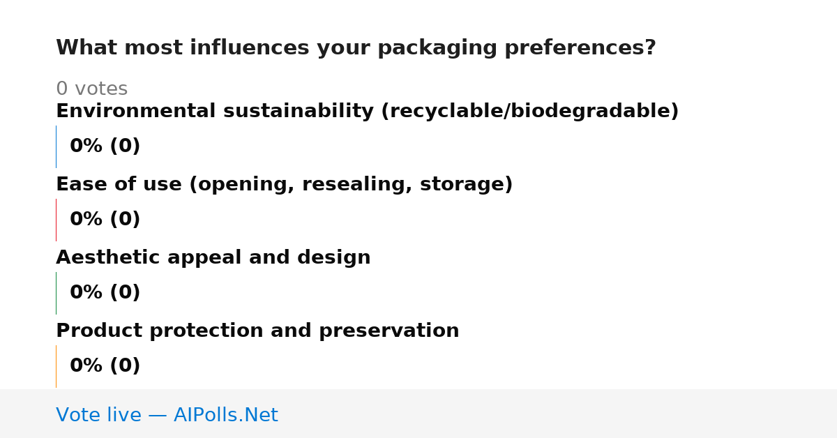837x438 pixels.
Task: Click the gray footer bar background
Action: [558, 414]
